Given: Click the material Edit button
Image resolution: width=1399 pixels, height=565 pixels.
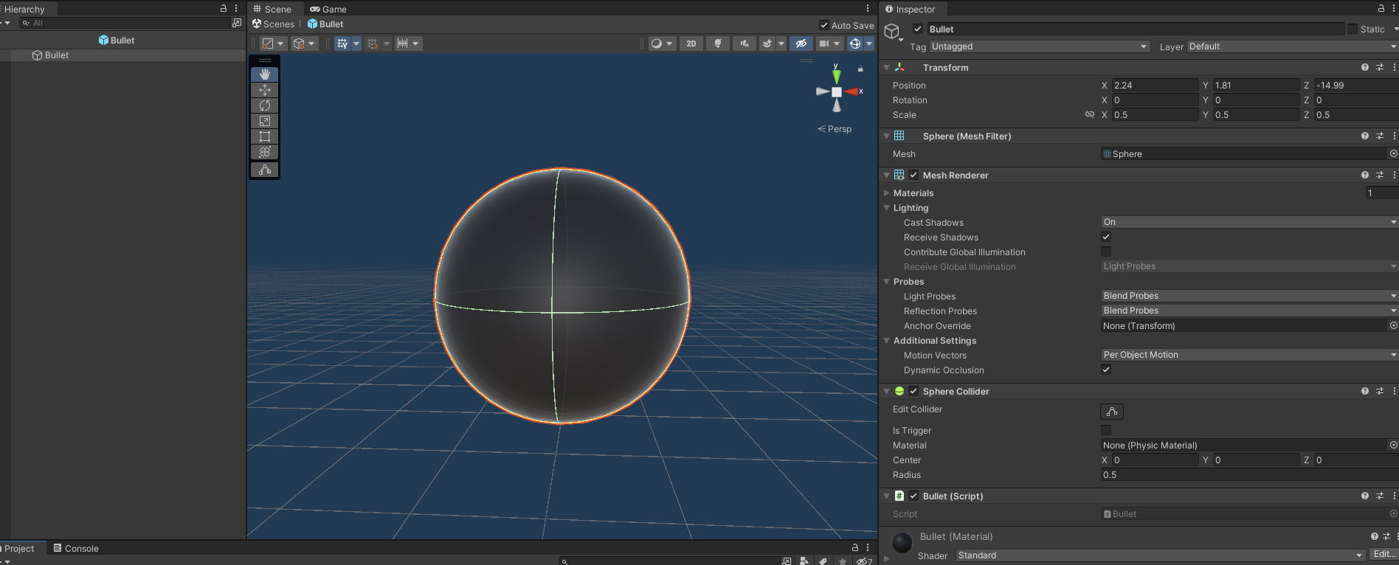Looking at the screenshot, I should (1384, 554).
